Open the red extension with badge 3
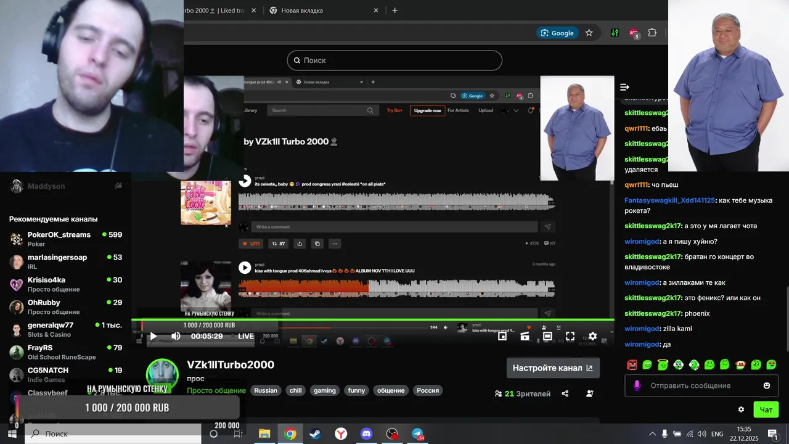 coord(634,33)
